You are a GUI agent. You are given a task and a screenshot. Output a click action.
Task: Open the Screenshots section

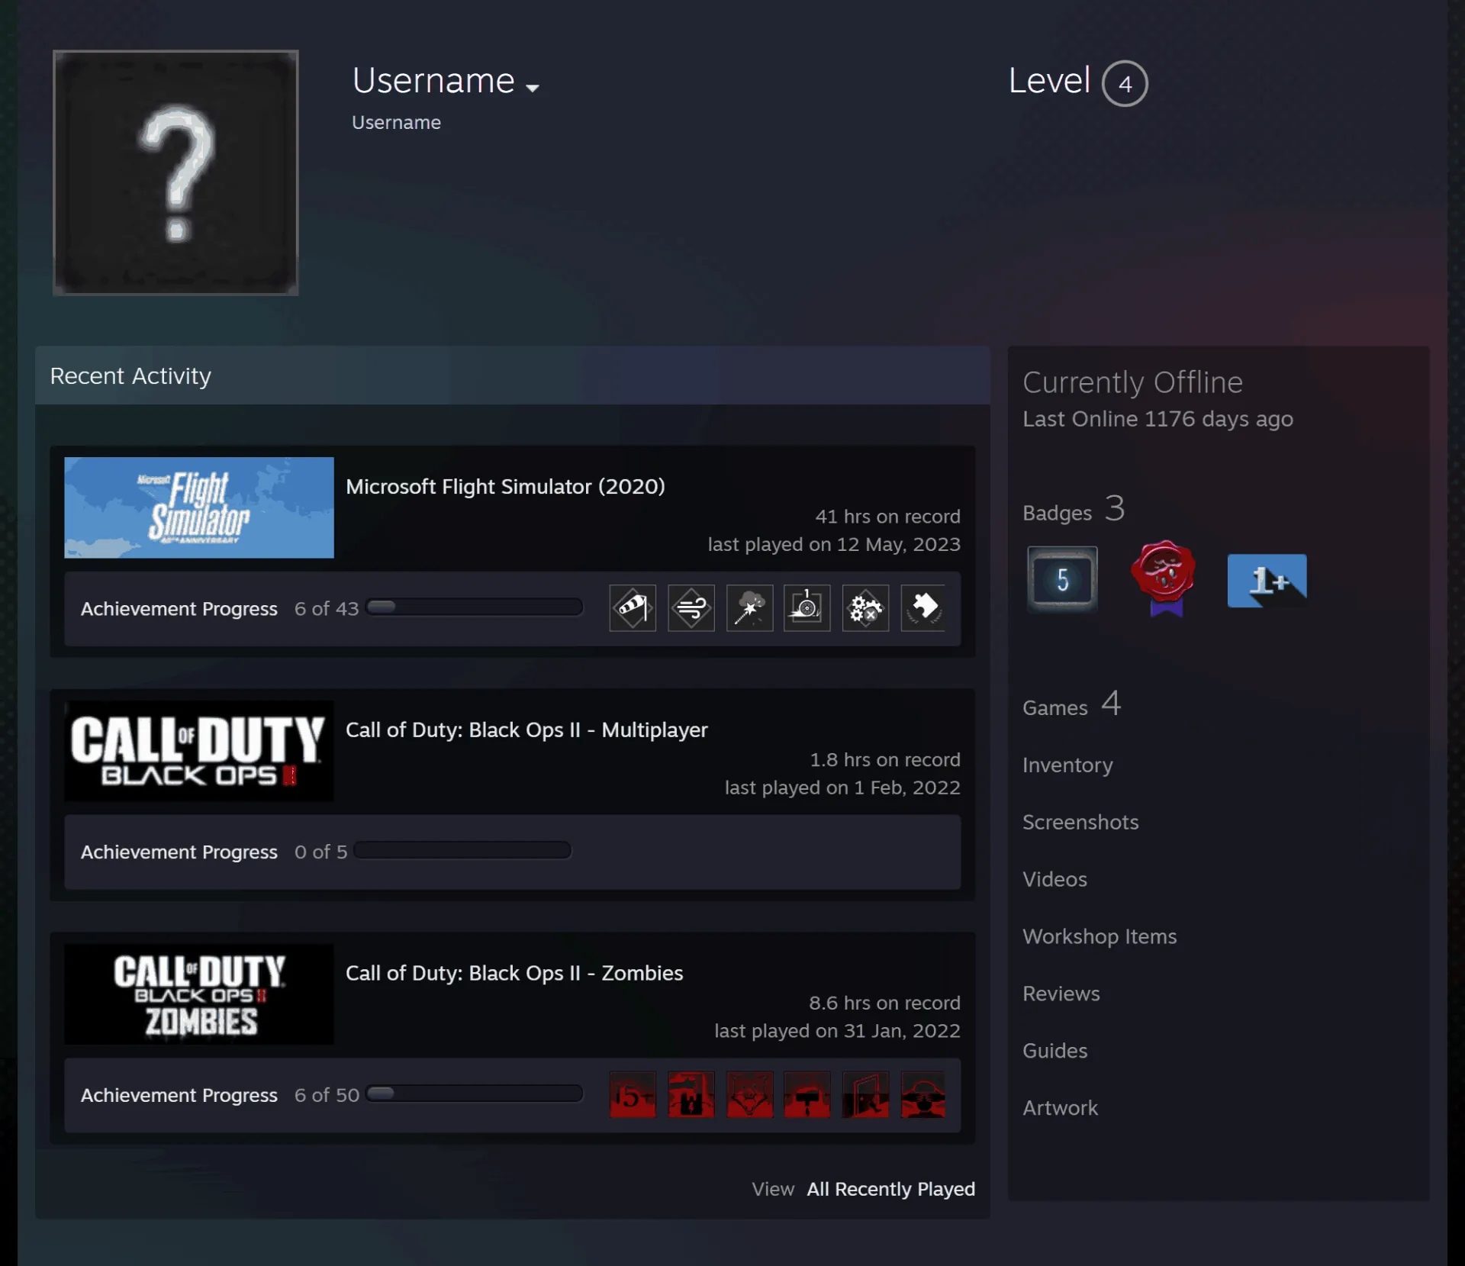pyautogui.click(x=1080, y=822)
